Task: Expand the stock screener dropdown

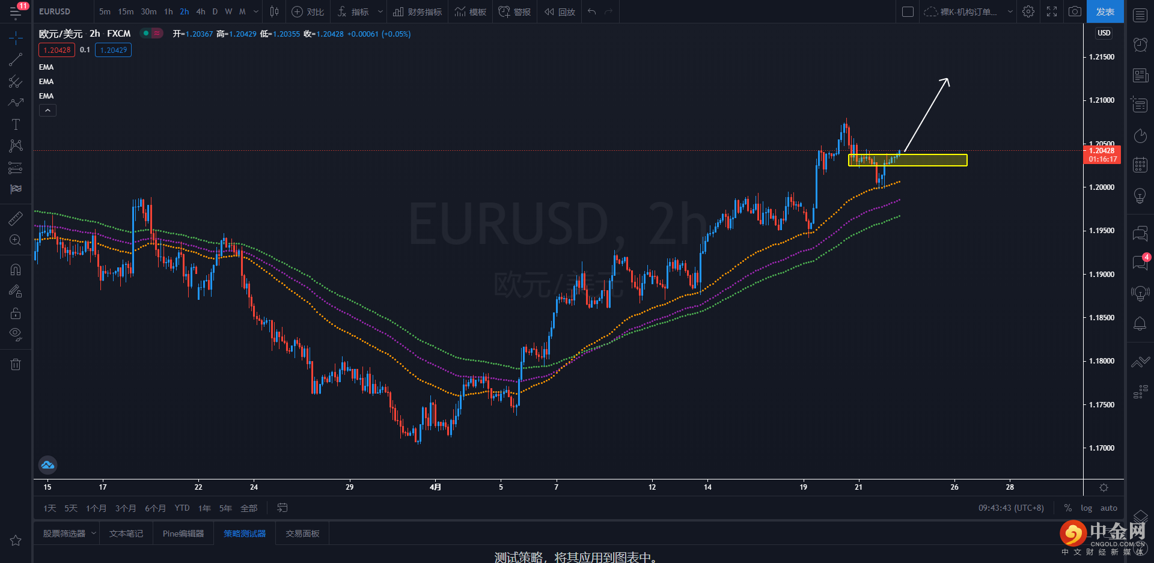Action: coord(94,534)
